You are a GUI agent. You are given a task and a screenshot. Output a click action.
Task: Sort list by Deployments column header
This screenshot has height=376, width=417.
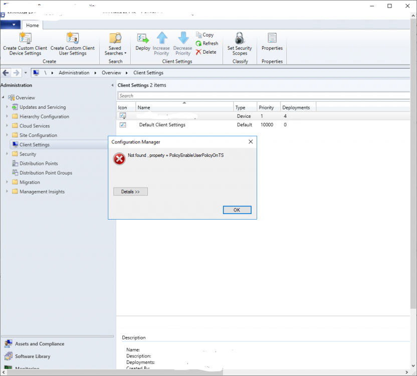[298, 107]
